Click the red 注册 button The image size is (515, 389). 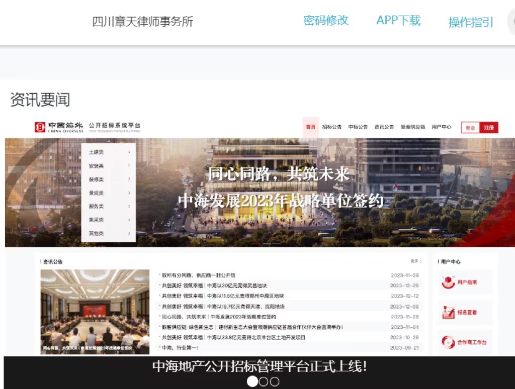489,128
